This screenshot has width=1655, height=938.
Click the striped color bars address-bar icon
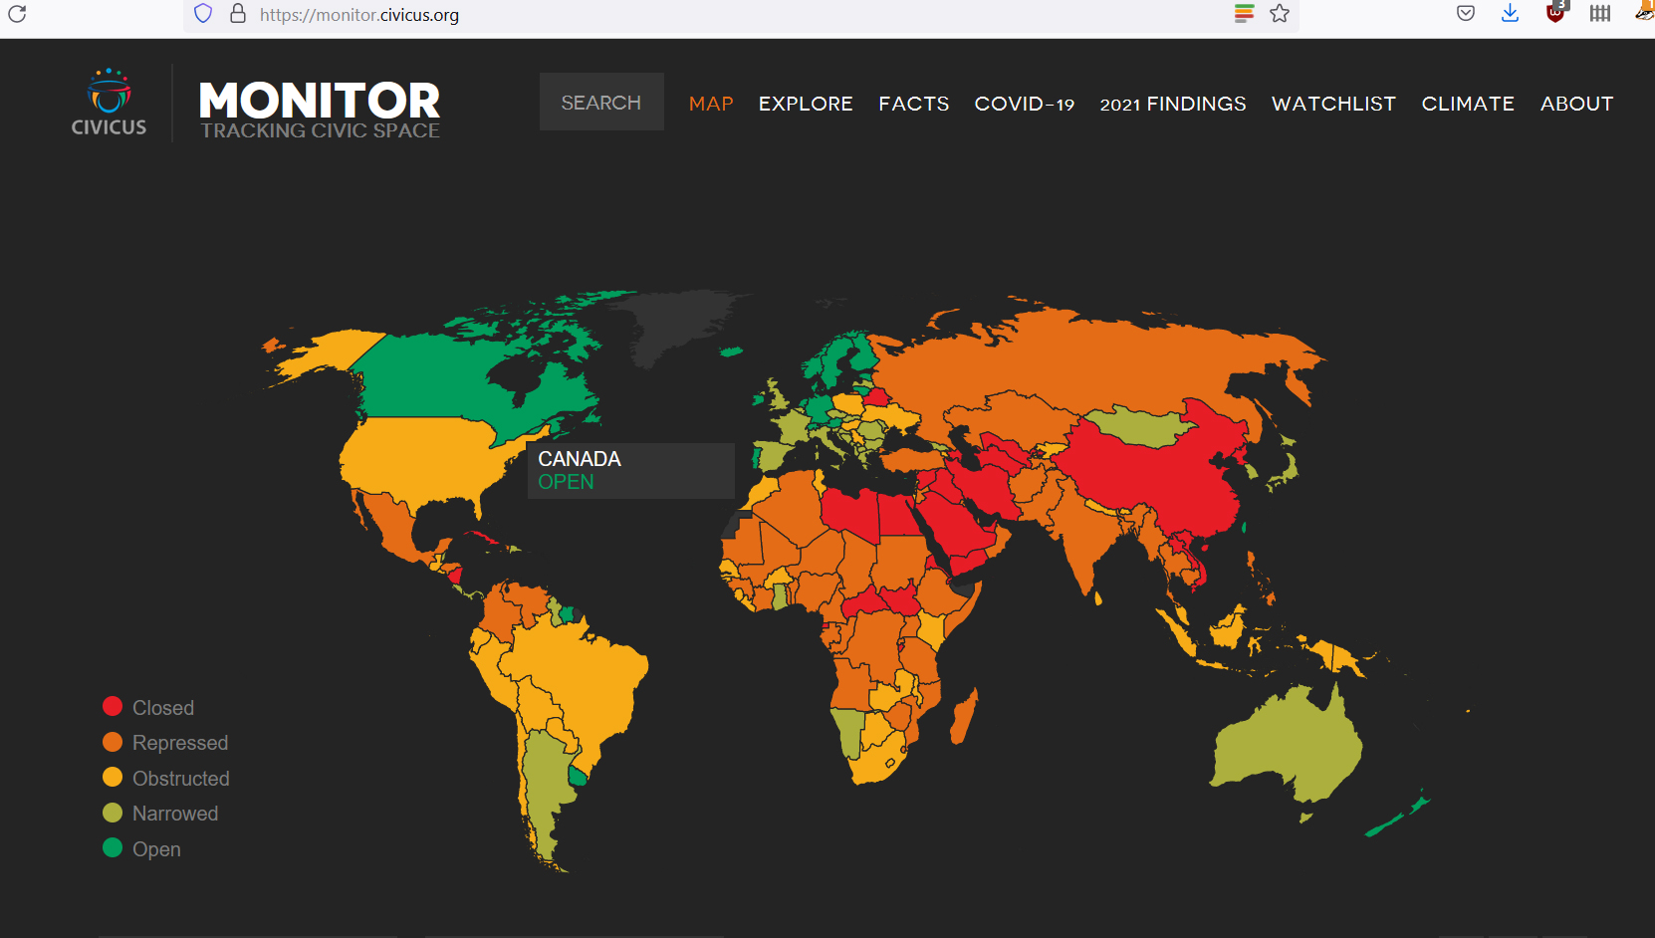pos(1244,14)
